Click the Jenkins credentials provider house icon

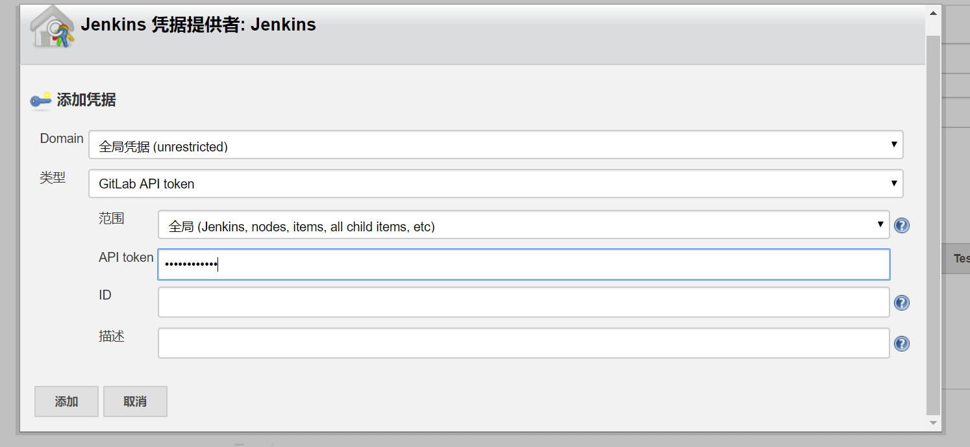[x=53, y=27]
